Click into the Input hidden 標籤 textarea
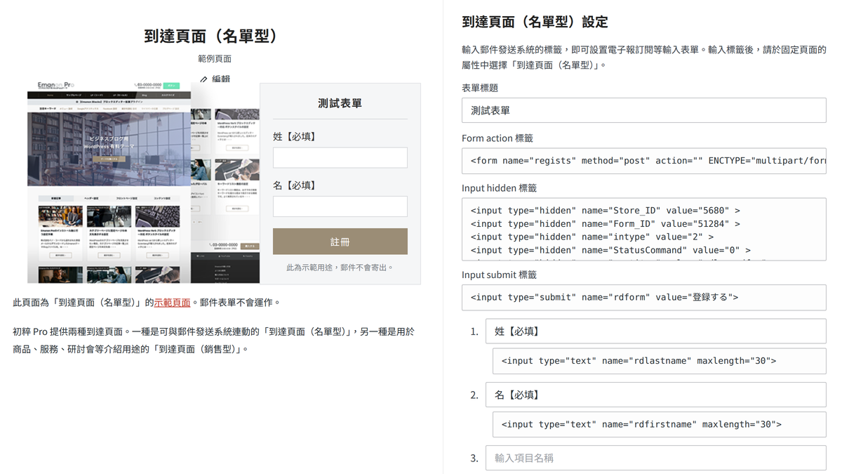This screenshot has height=474, width=842. [643, 230]
